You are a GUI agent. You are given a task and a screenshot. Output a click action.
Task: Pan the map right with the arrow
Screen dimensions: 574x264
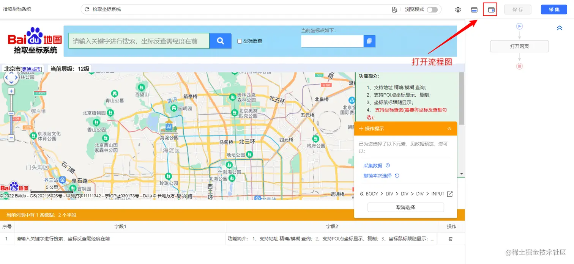coord(16,78)
